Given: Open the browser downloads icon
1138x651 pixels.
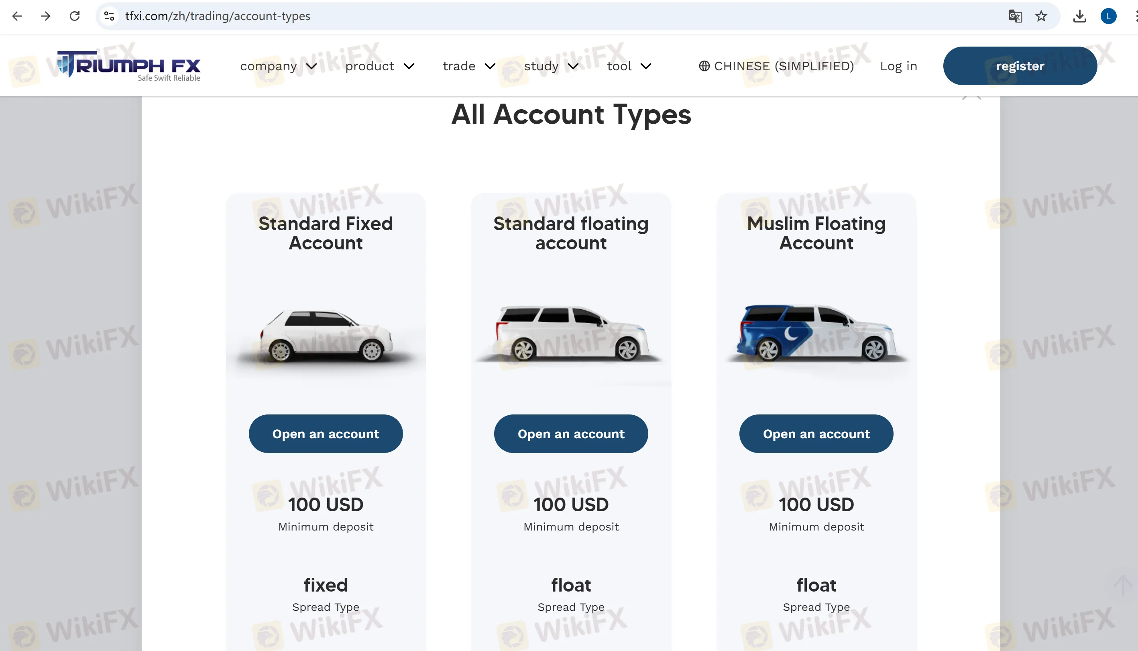Looking at the screenshot, I should pos(1079,16).
